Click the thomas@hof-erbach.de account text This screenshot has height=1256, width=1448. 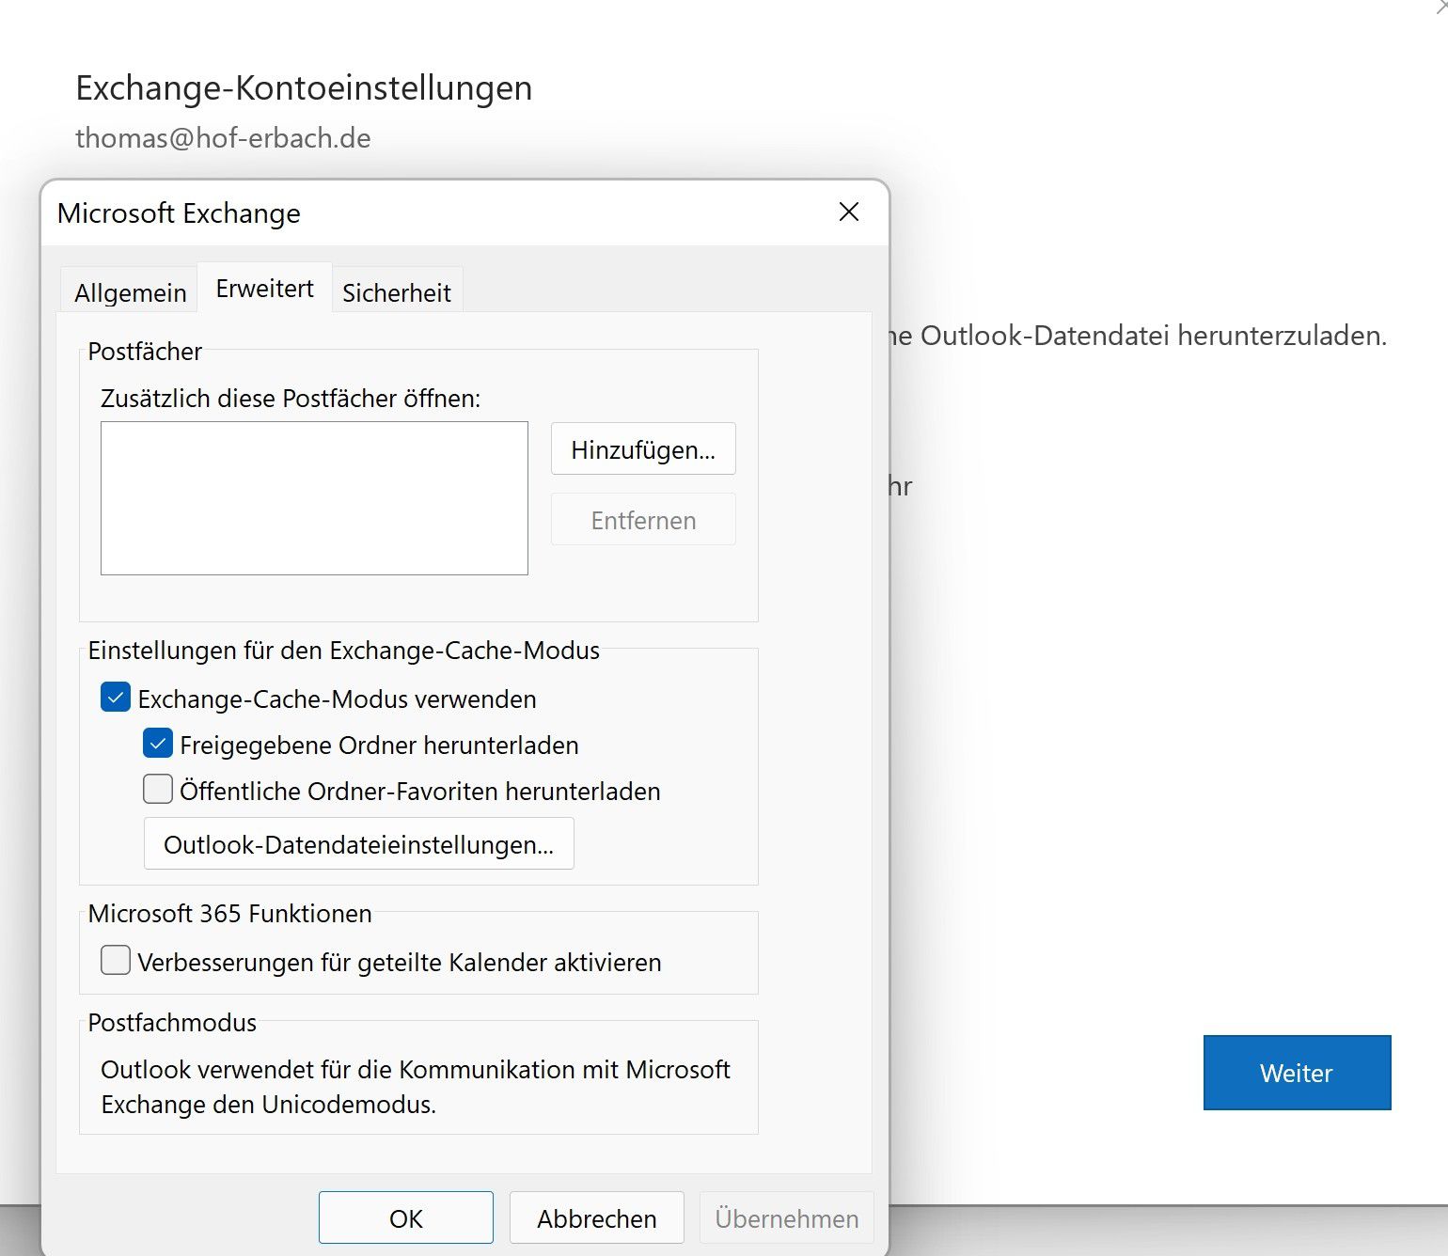[x=223, y=138]
